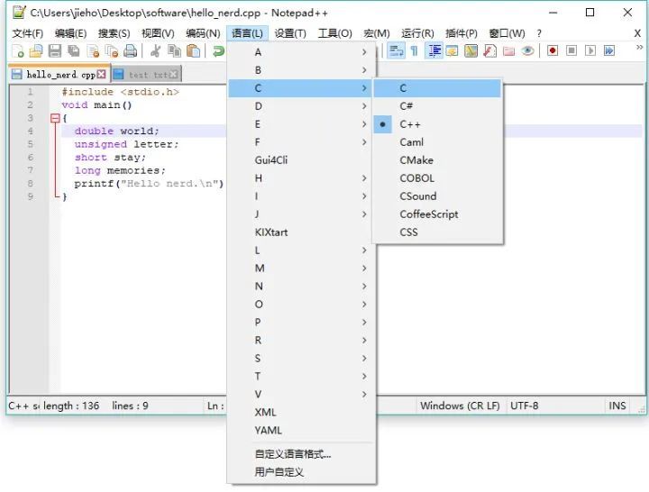This screenshot has width=649, height=492.
Task: Open the 视图(V) menu
Action: [x=158, y=33]
